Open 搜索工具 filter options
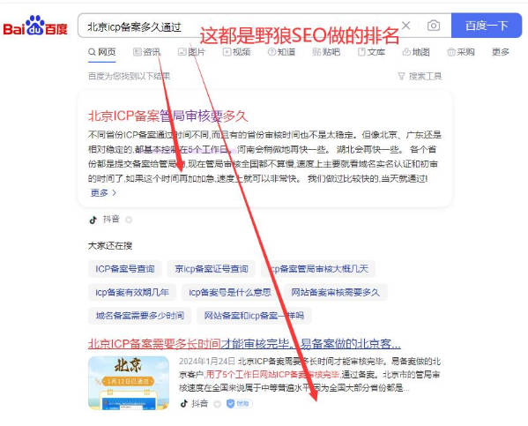The image size is (528, 426). (420, 76)
